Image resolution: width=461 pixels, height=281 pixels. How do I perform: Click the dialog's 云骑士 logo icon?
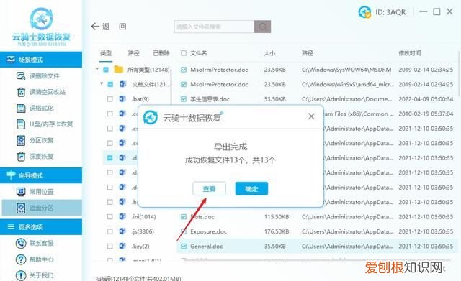point(151,117)
